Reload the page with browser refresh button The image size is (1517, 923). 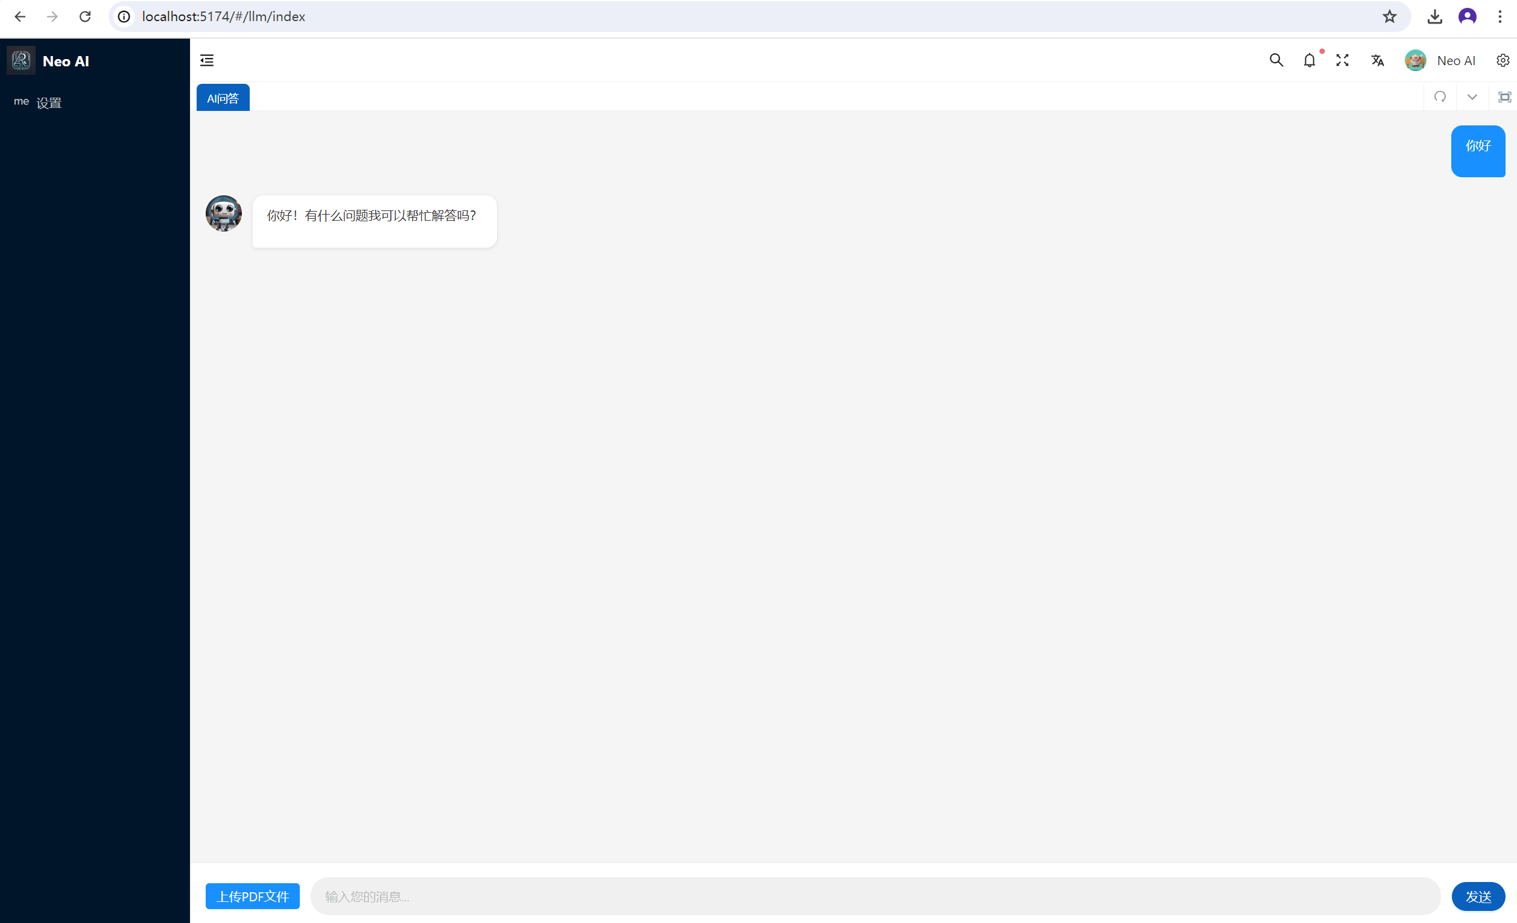(85, 17)
